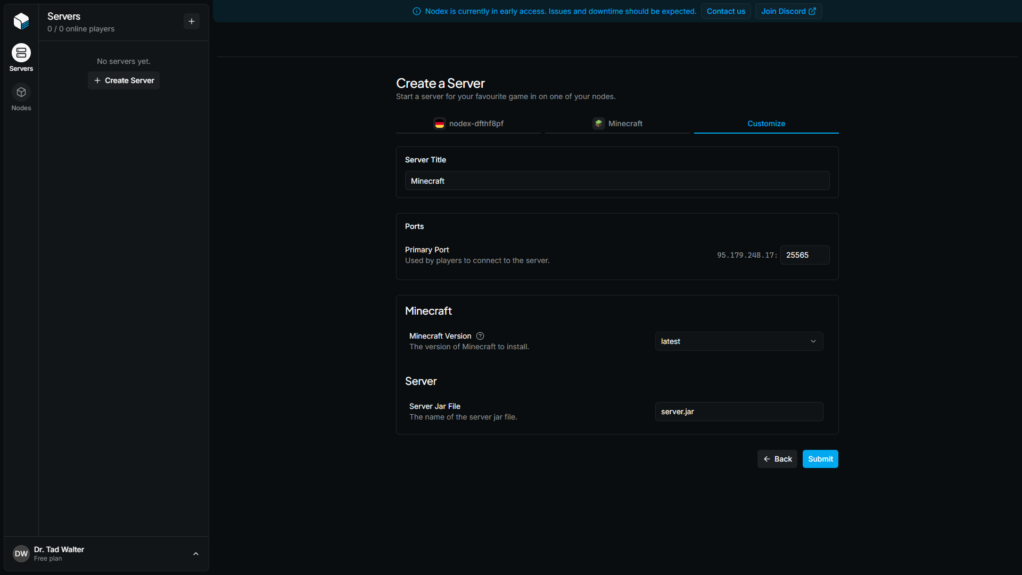Expand the Dr. Tad Walter account menu

click(x=106, y=554)
